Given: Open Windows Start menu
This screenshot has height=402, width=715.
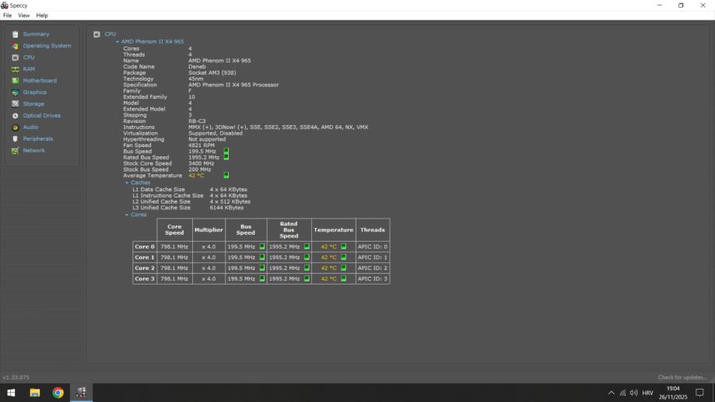Looking at the screenshot, I should (x=11, y=393).
